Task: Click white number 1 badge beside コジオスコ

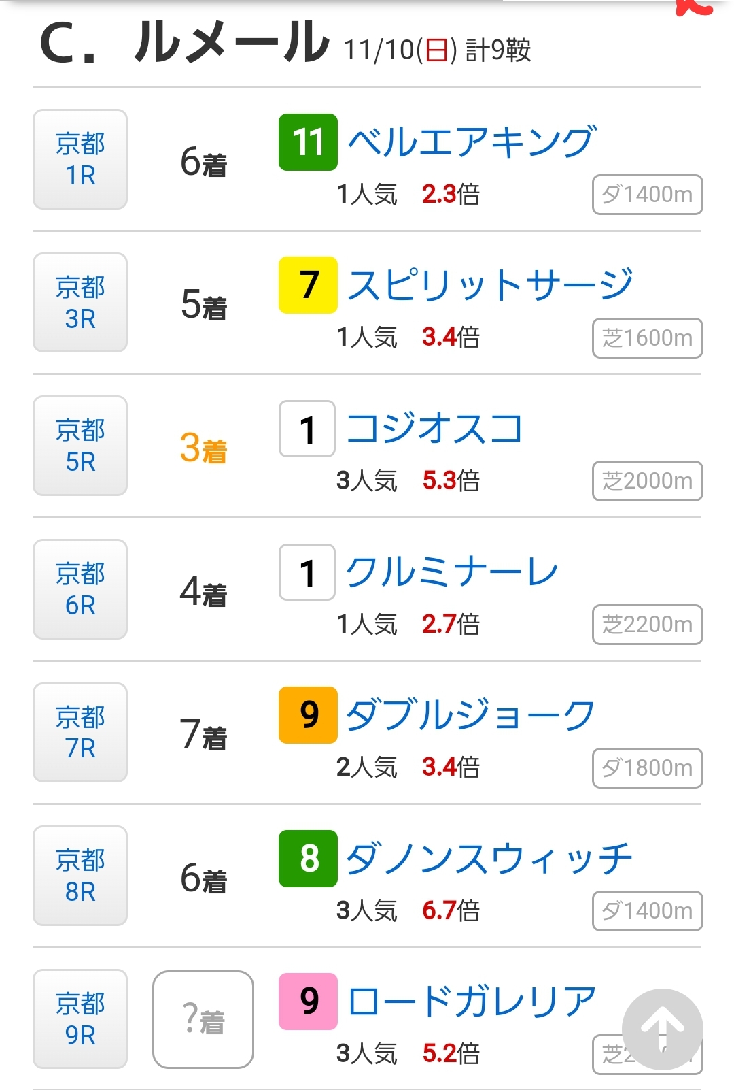Action: tap(307, 429)
